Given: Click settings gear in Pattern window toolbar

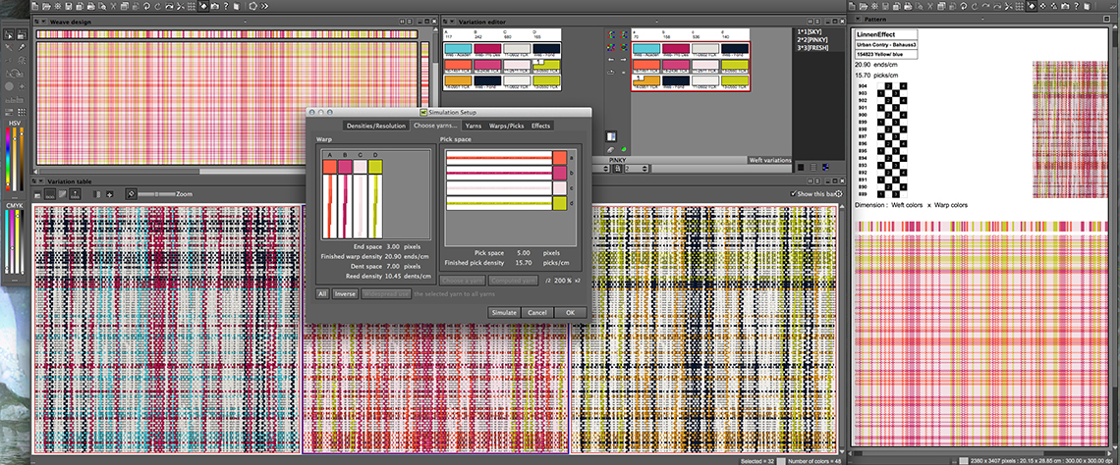Looking at the screenshot, I should pyautogui.click(x=875, y=7).
